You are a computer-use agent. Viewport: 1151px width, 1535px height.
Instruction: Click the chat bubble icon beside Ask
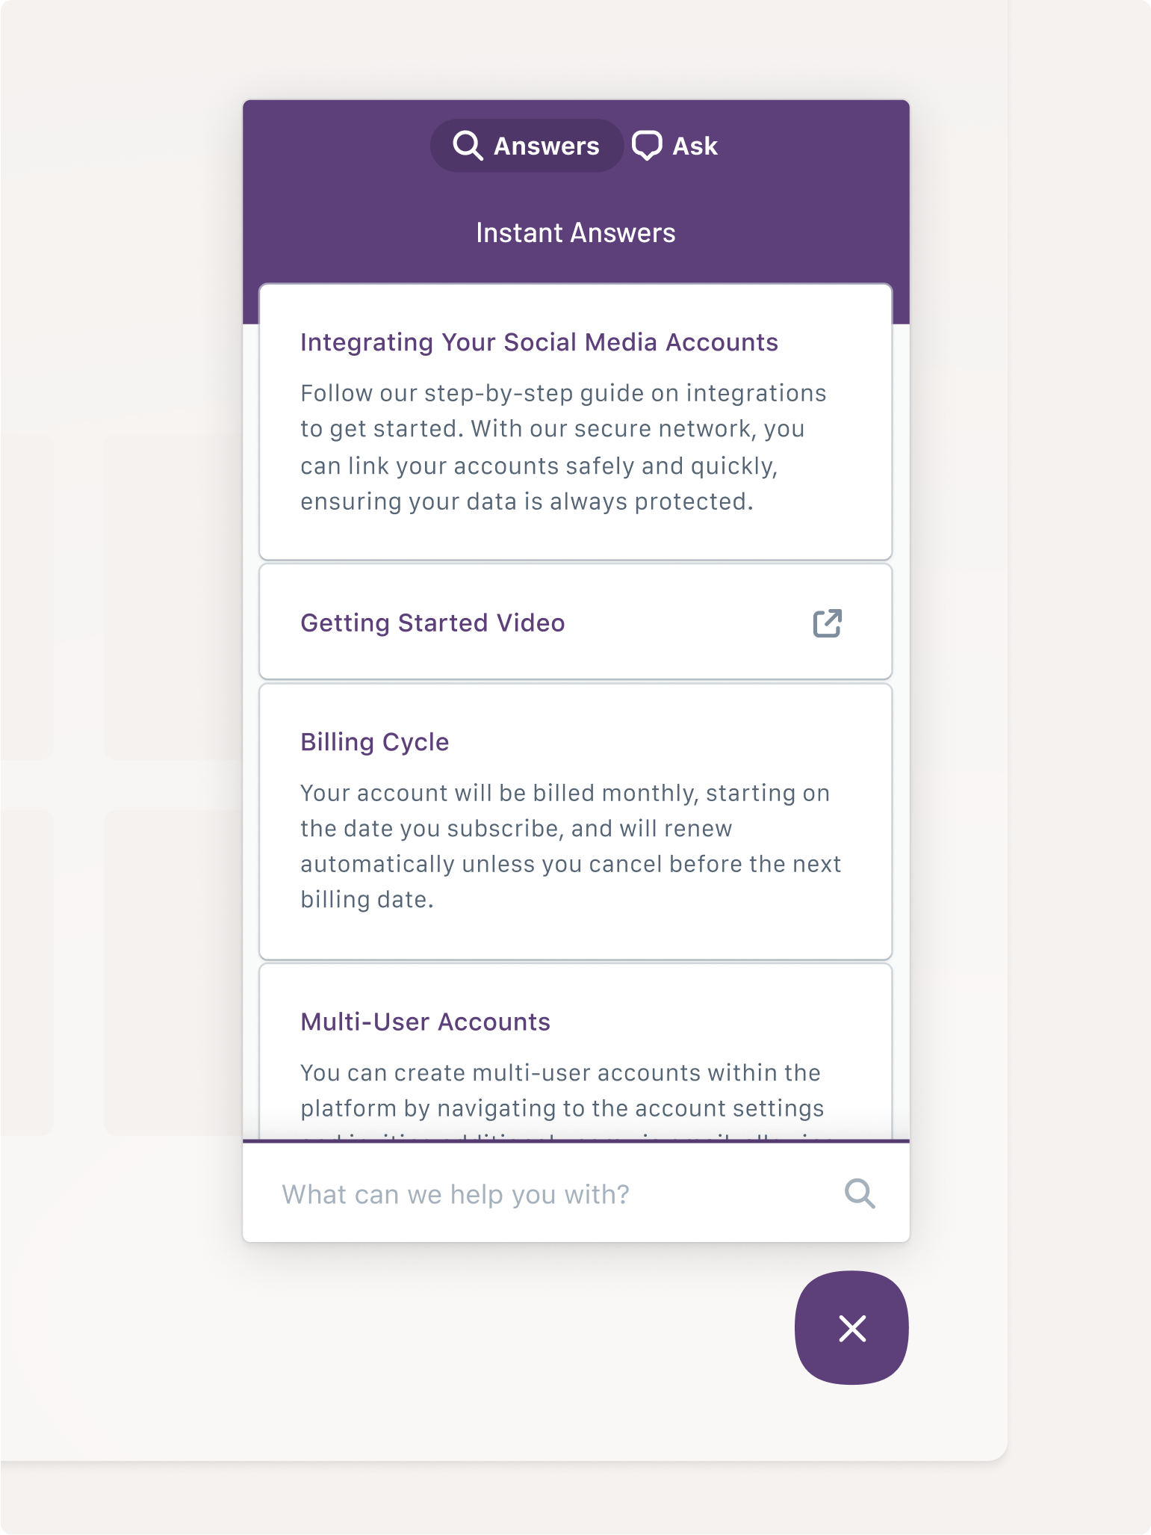[x=647, y=146]
